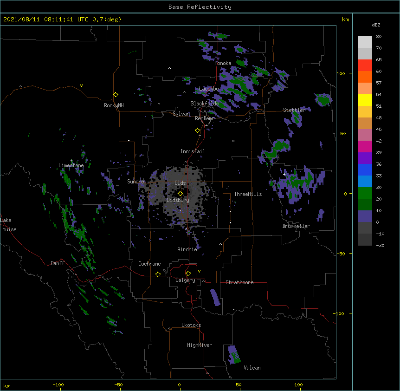Click the Sylvan label

coord(181,114)
